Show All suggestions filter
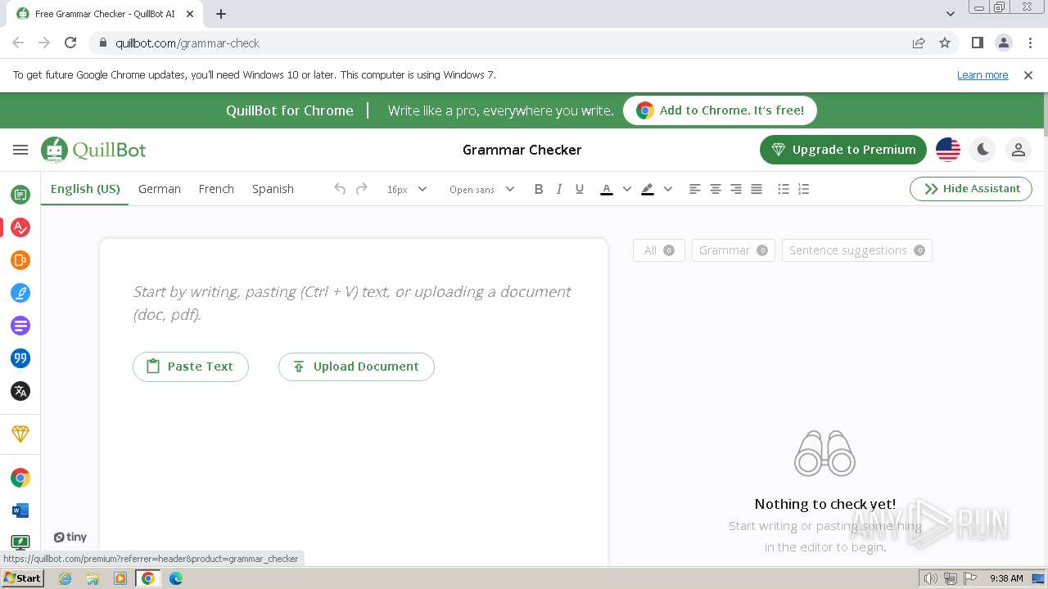Screen dimensions: 1048x589 point(658,250)
